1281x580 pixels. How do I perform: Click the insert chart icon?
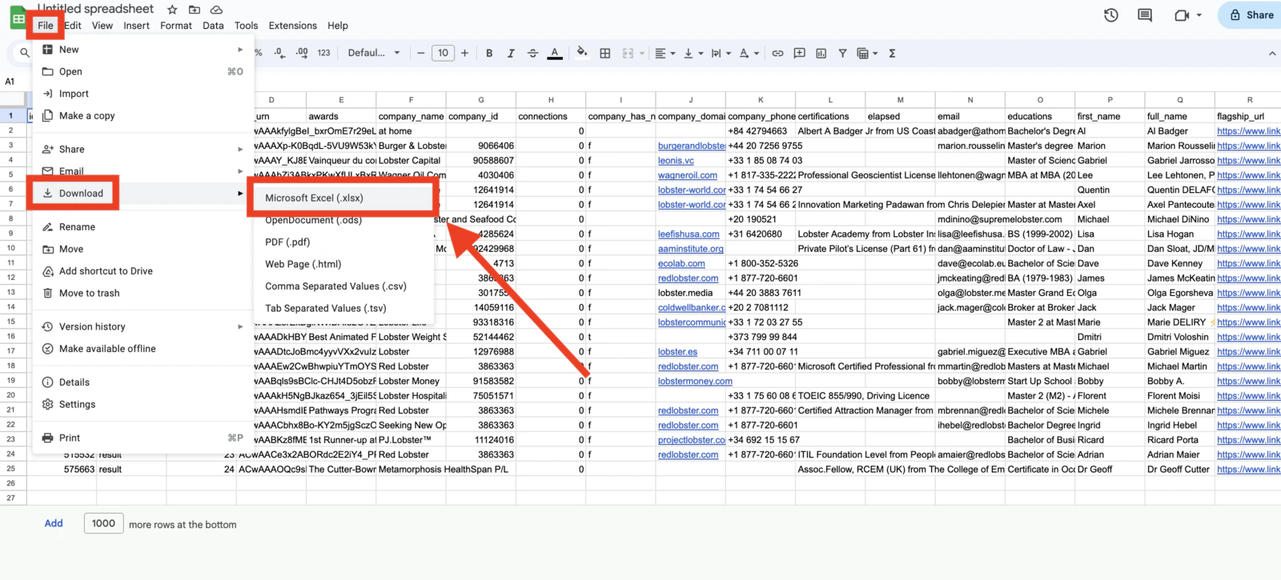[821, 53]
